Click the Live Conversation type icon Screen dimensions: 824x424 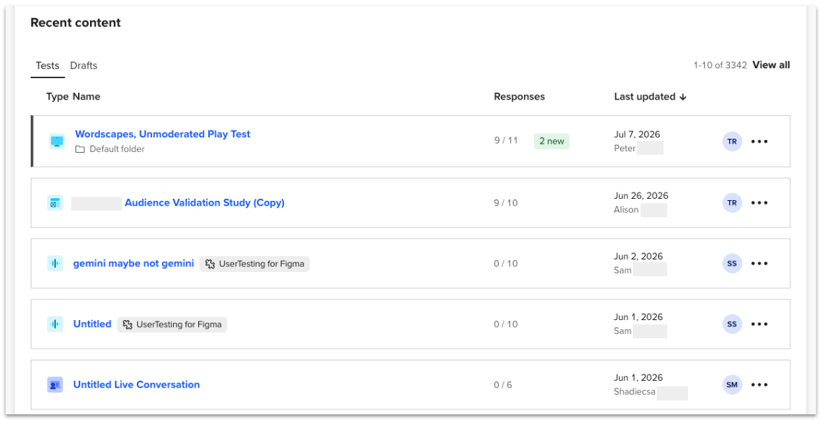54,384
